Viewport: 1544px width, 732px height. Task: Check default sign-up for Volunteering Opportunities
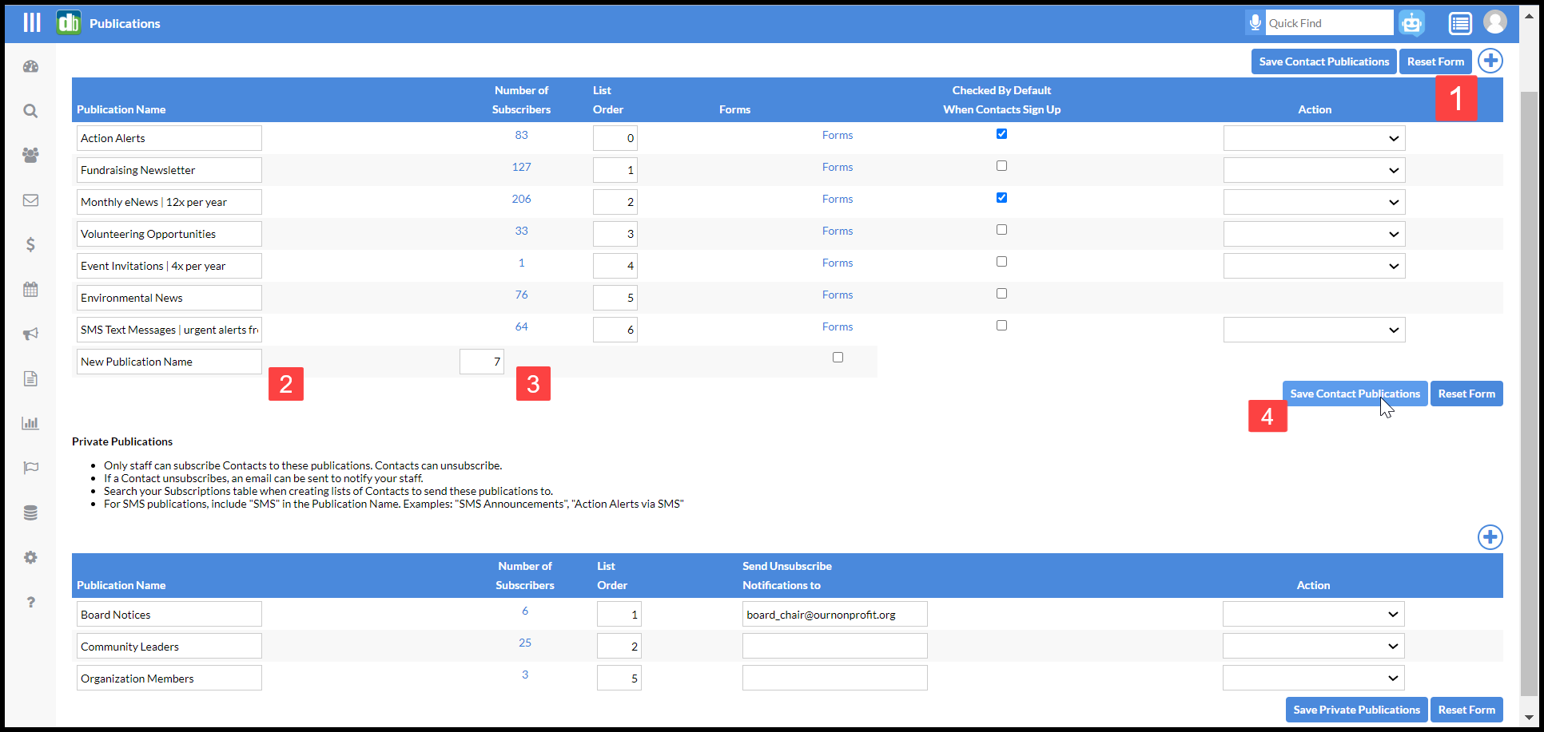(1001, 230)
